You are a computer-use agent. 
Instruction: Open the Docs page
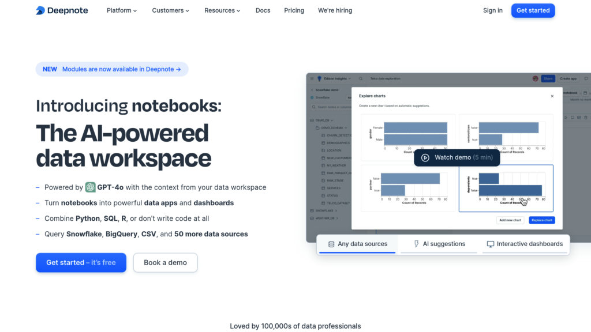point(263,10)
